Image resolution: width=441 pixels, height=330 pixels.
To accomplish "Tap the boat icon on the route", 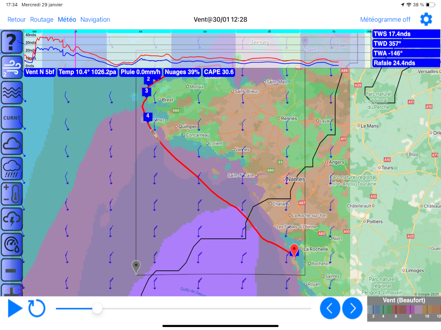I will [x=155, y=135].
